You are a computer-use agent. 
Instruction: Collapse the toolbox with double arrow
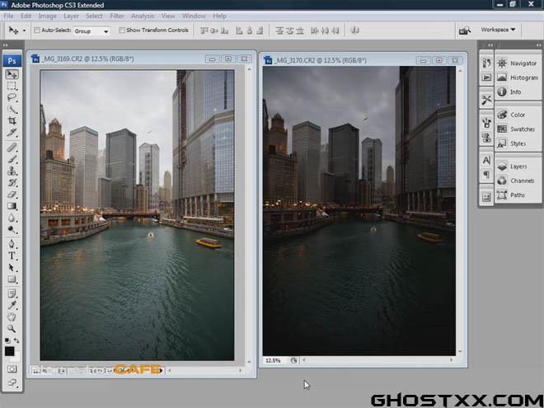click(x=6, y=45)
